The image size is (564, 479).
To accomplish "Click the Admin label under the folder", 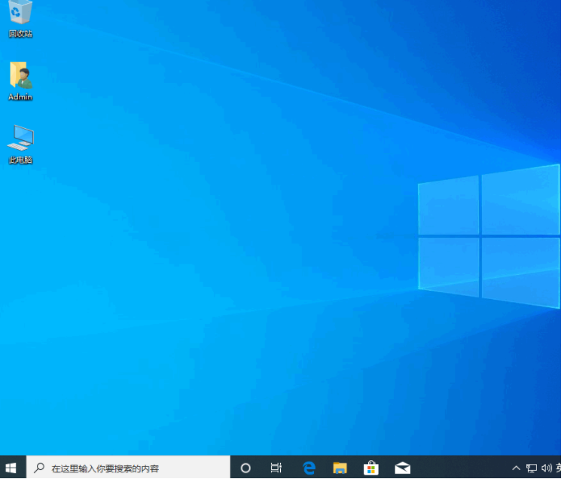I will [20, 97].
